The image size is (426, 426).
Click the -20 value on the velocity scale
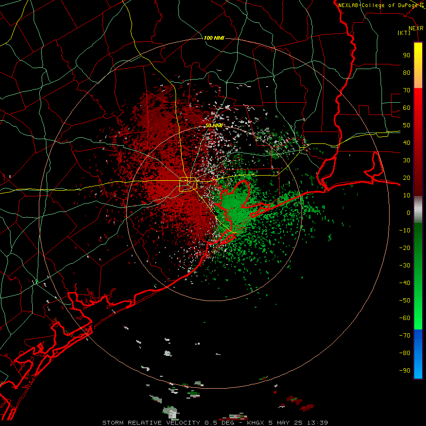point(405,248)
